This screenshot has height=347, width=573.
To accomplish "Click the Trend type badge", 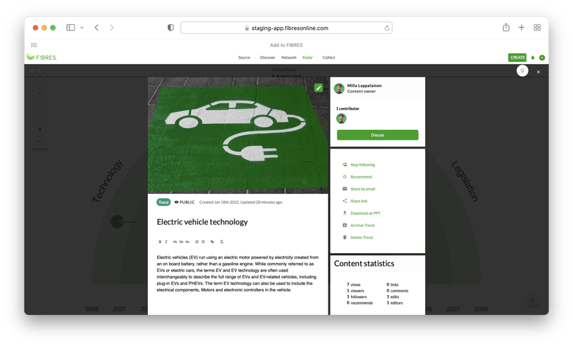I will [163, 202].
